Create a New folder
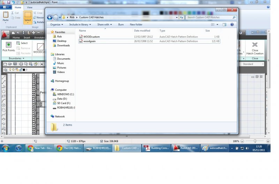 (136, 24)
